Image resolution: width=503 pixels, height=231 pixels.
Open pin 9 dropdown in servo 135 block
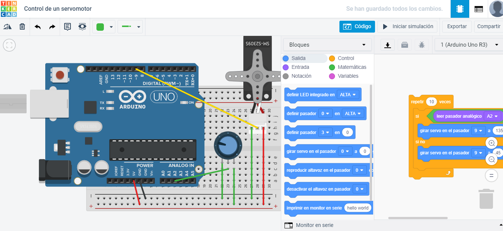pyautogui.click(x=479, y=131)
